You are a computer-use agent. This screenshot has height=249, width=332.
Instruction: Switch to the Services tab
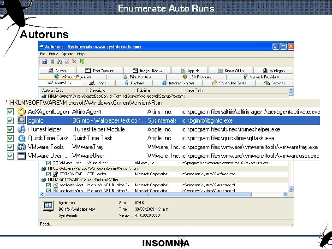[275, 83]
